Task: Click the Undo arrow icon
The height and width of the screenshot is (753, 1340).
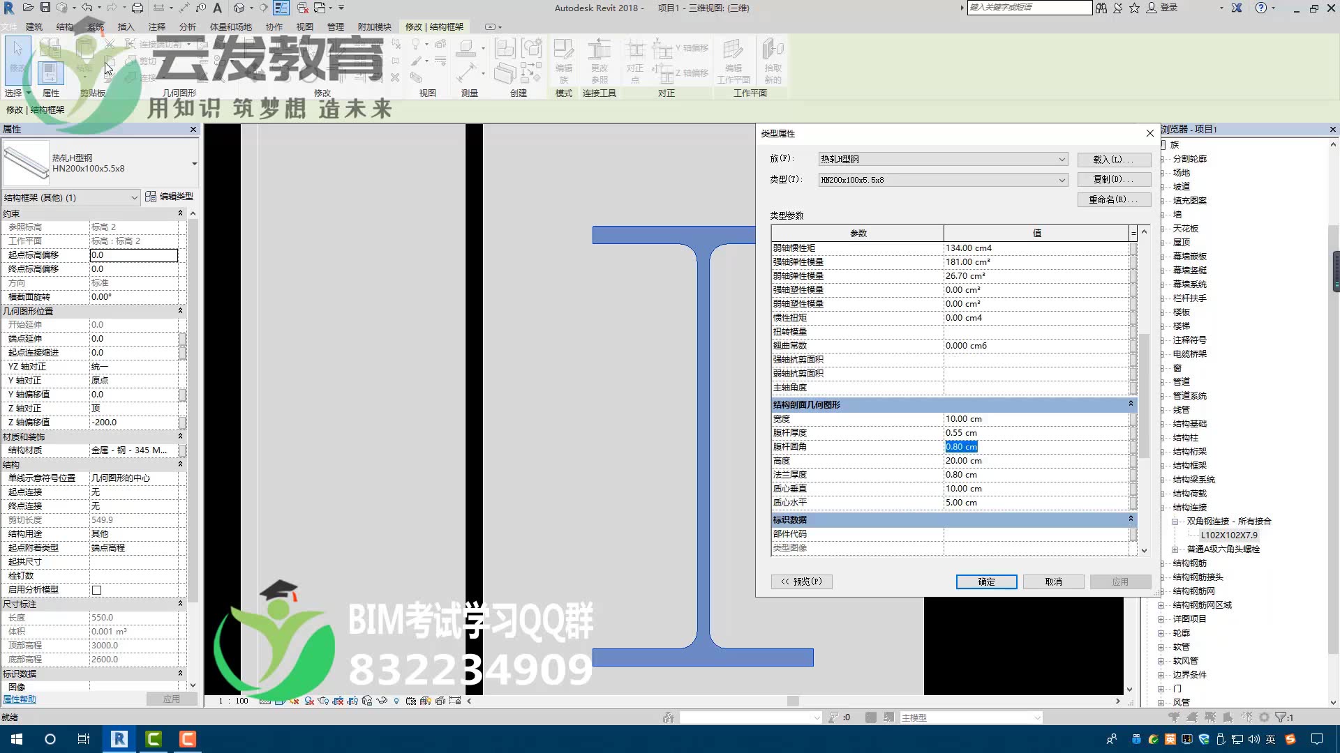Action: click(x=87, y=8)
